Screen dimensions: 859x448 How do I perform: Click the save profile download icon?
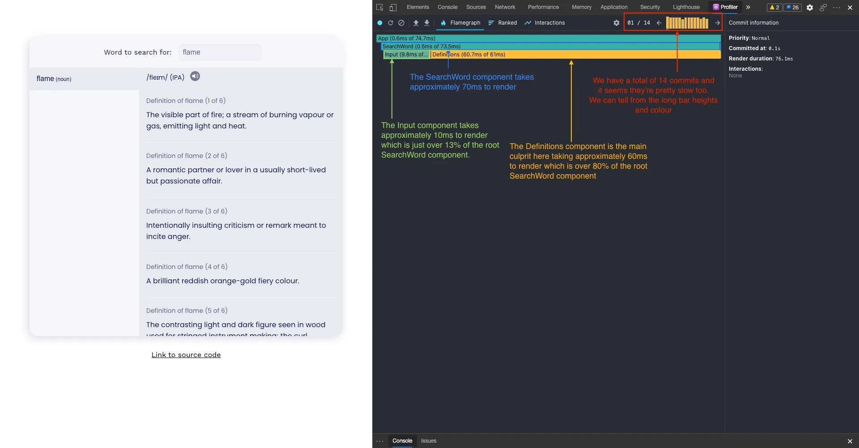[427, 23]
